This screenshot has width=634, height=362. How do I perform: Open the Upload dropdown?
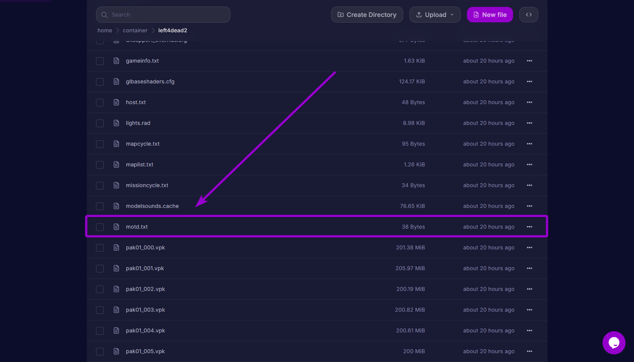tap(435, 15)
